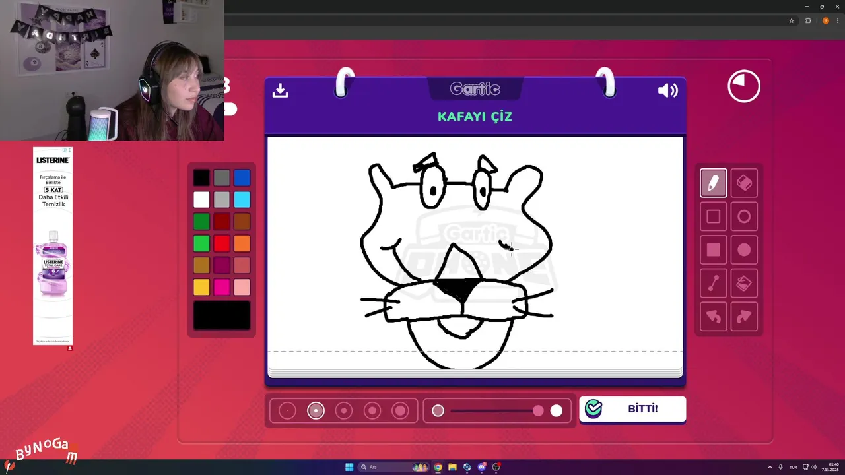This screenshot has width=845, height=475.
Task: Open Discord from the taskbar
Action: (x=481, y=467)
